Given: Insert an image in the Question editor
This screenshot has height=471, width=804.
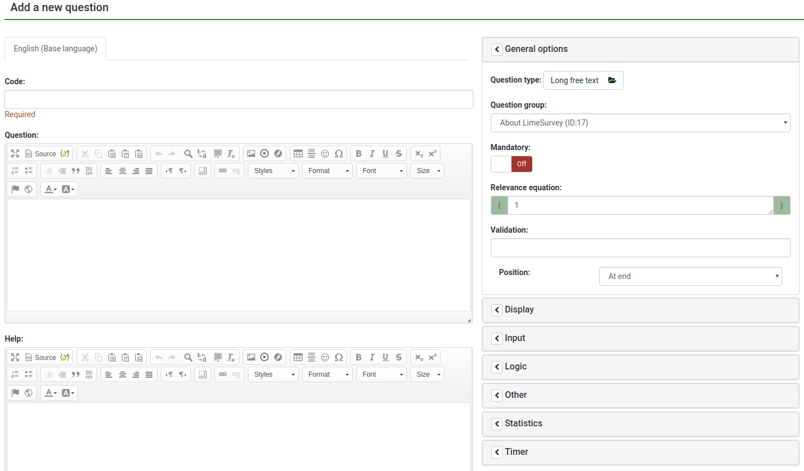Looking at the screenshot, I should coord(251,153).
